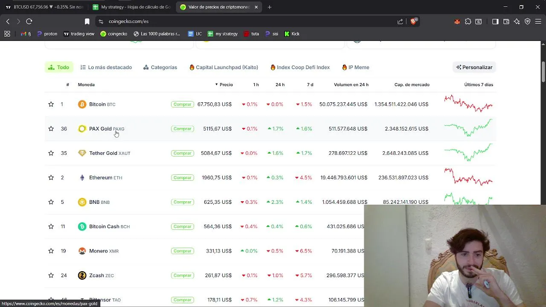This screenshot has height=307, width=546.
Task: Star Monero as favorite
Action: (x=51, y=251)
